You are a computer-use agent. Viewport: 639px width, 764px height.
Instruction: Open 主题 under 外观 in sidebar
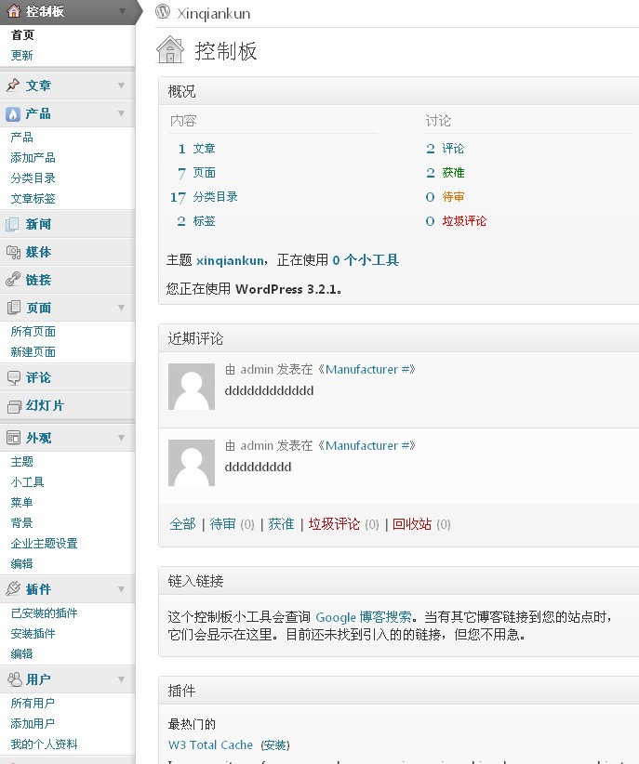pyautogui.click(x=22, y=462)
